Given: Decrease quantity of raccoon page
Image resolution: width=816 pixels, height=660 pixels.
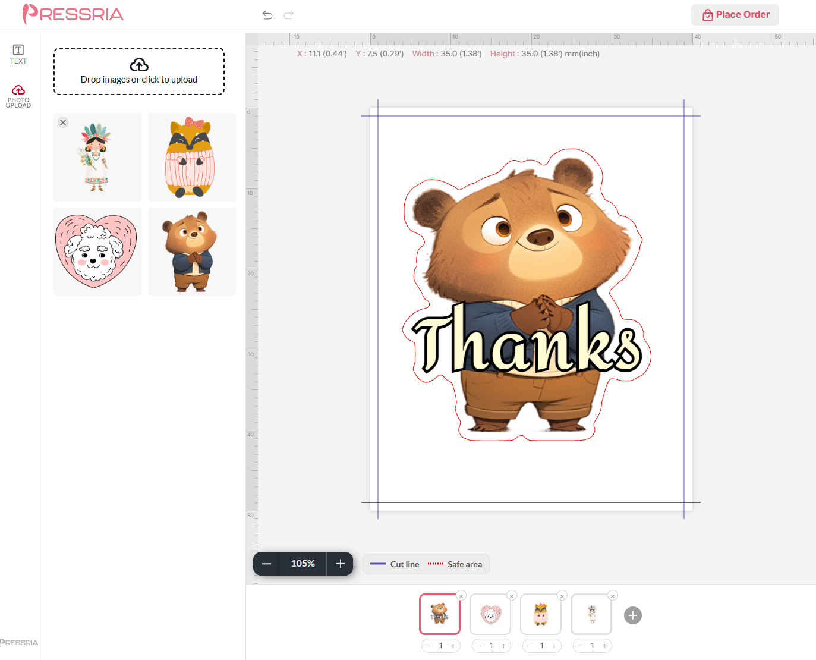Looking at the screenshot, I should pyautogui.click(x=529, y=646).
